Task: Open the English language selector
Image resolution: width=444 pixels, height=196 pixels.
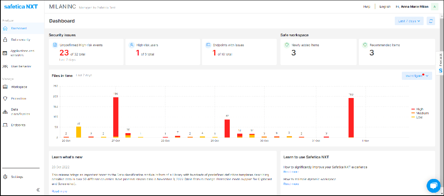Action: (x=385, y=7)
